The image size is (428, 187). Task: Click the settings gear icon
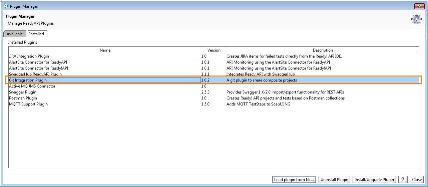pyautogui.click(x=416, y=19)
